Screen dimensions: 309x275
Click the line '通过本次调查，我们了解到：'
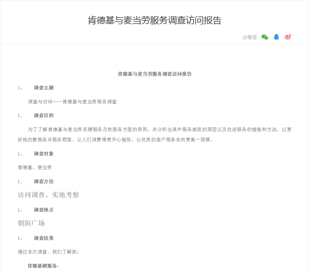click(48, 252)
